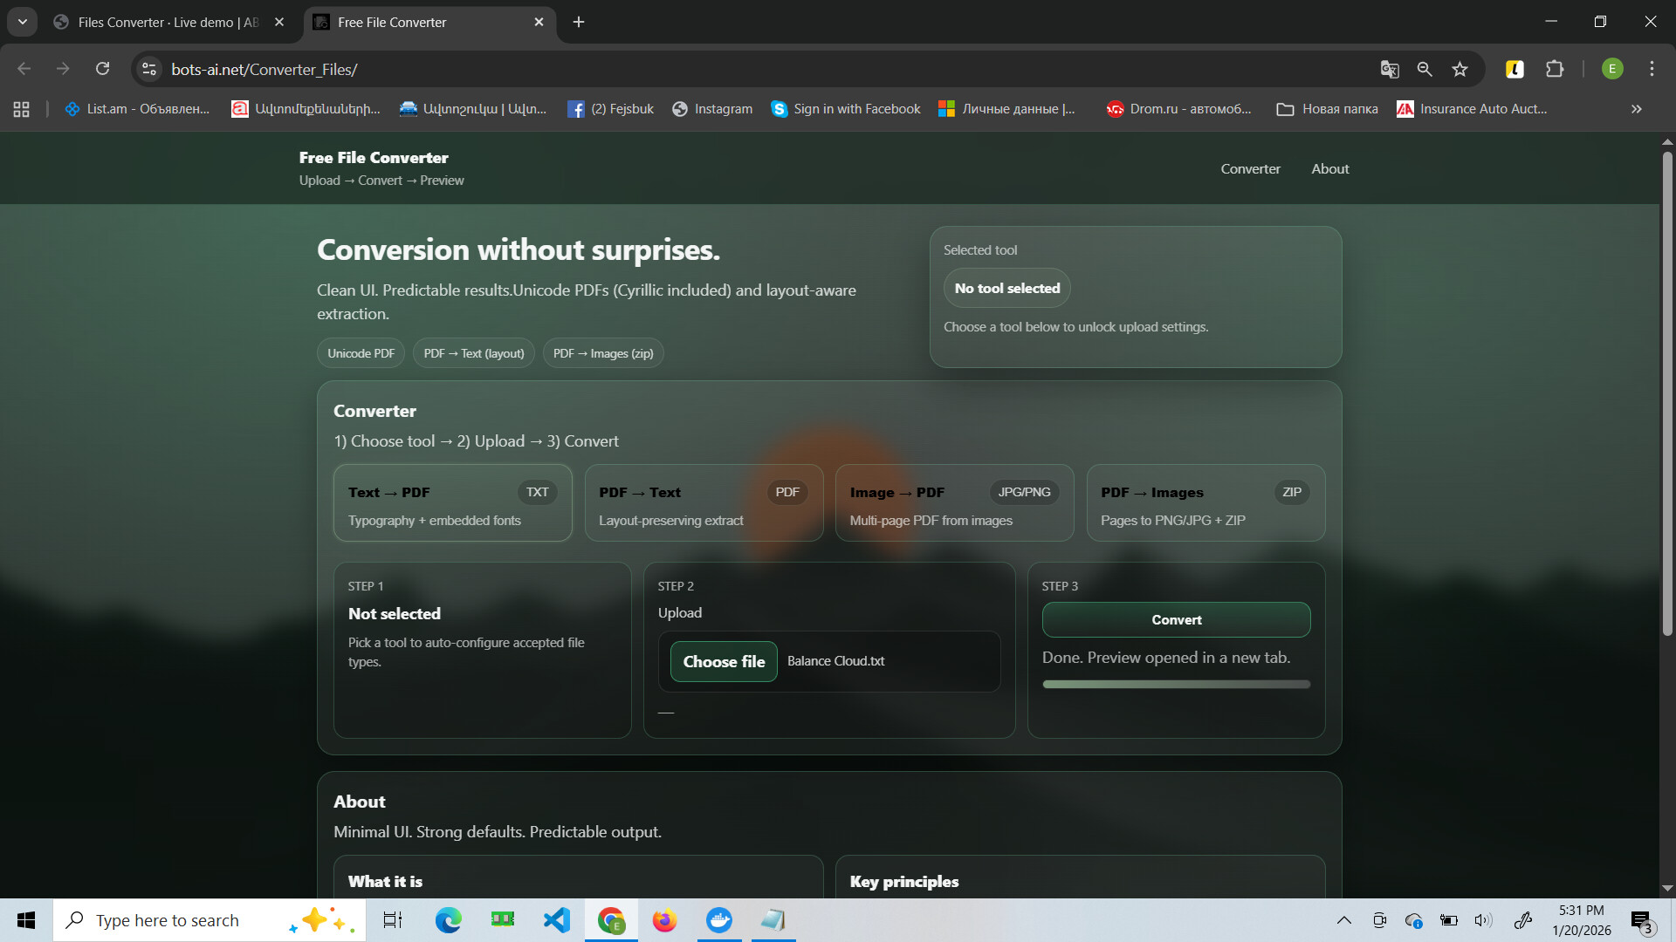Open Visual Studio Code from the taskbar
1676x942 pixels.
point(556,919)
